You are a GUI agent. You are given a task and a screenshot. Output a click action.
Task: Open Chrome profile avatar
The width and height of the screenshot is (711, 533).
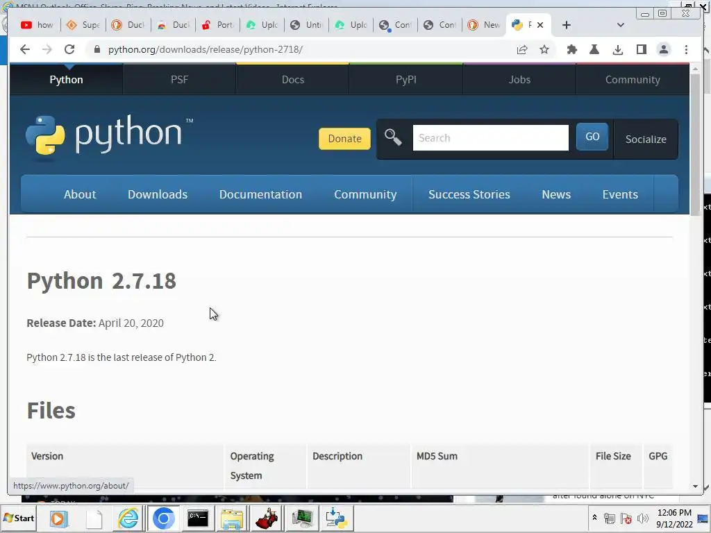point(663,49)
